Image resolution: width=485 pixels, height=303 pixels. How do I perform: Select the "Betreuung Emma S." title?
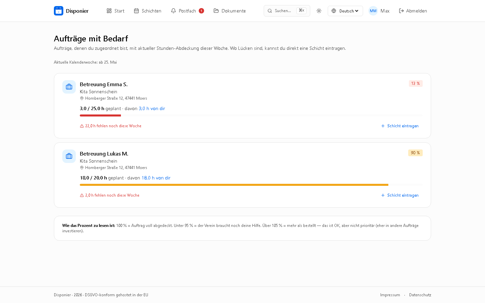pyautogui.click(x=104, y=84)
